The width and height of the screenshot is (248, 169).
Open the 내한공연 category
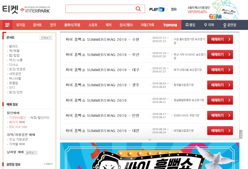click(x=15, y=74)
